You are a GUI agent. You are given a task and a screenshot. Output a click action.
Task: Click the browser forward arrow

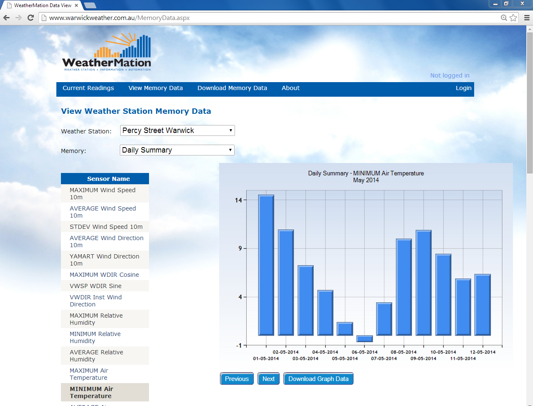coord(18,18)
